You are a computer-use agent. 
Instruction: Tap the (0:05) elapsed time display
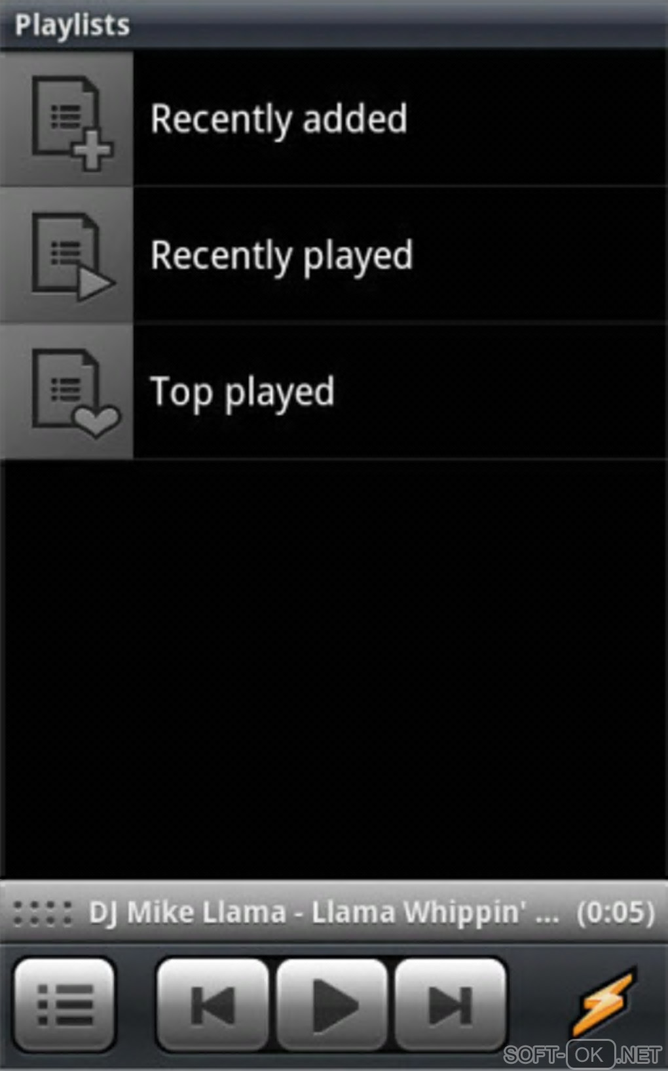point(616,912)
